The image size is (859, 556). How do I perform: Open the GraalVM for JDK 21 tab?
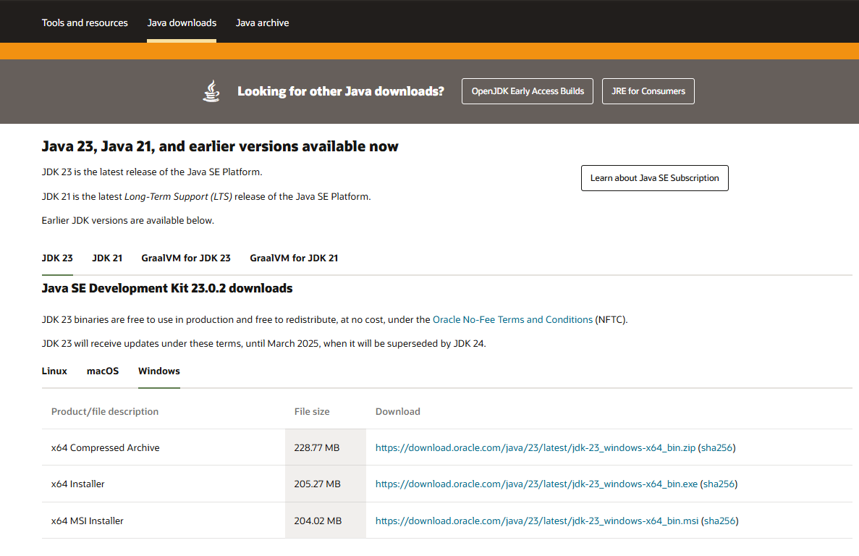click(294, 258)
